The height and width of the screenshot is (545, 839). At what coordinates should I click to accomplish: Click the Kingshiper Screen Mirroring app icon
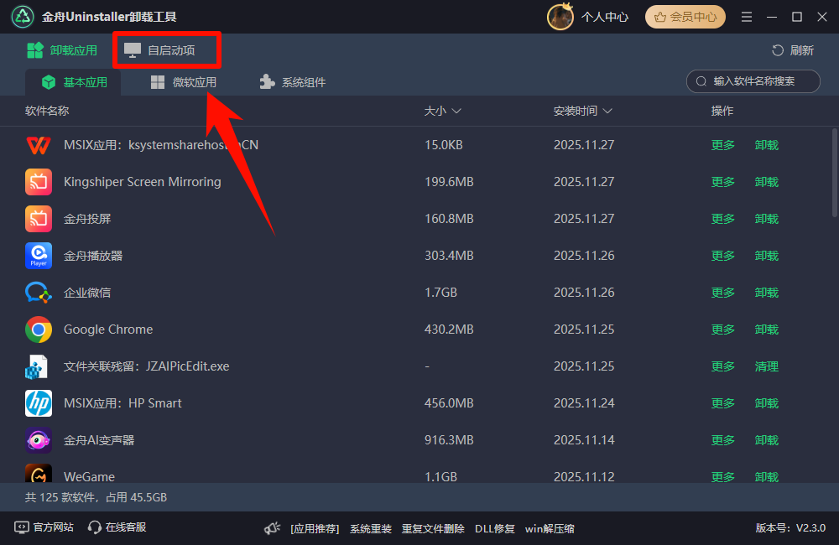point(39,182)
